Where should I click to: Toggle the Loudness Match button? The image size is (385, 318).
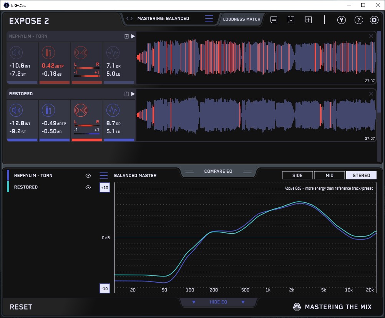(x=241, y=19)
